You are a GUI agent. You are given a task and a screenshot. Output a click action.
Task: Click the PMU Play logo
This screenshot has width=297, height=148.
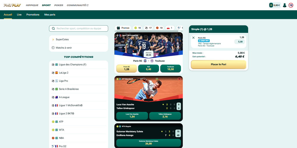click(x=12, y=5)
